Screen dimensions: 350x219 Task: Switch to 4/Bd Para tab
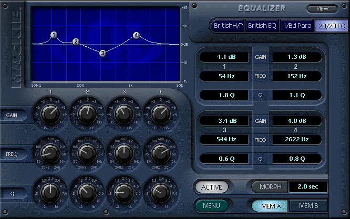point(296,26)
